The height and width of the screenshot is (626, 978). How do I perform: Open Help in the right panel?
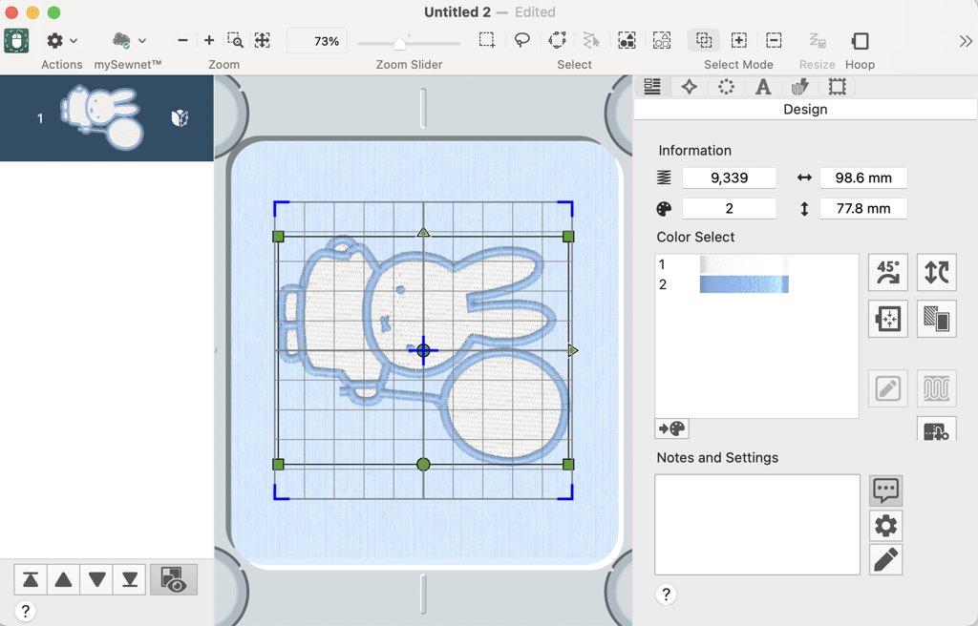[666, 595]
